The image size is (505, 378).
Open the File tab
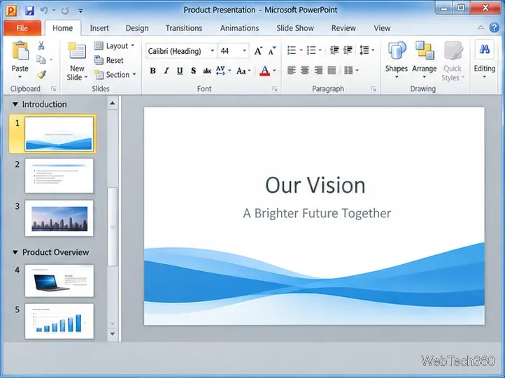pos(22,28)
